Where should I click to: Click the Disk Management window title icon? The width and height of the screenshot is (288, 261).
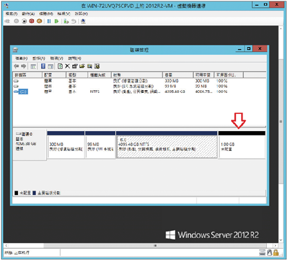point(15,50)
